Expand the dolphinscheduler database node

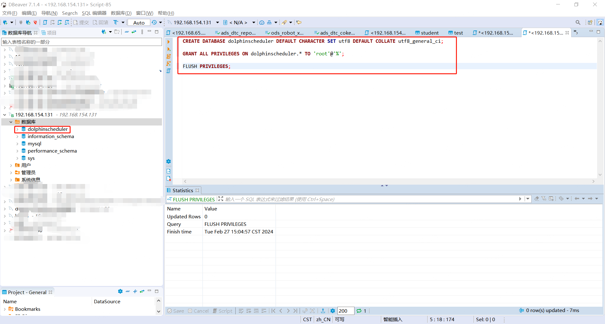pos(17,129)
